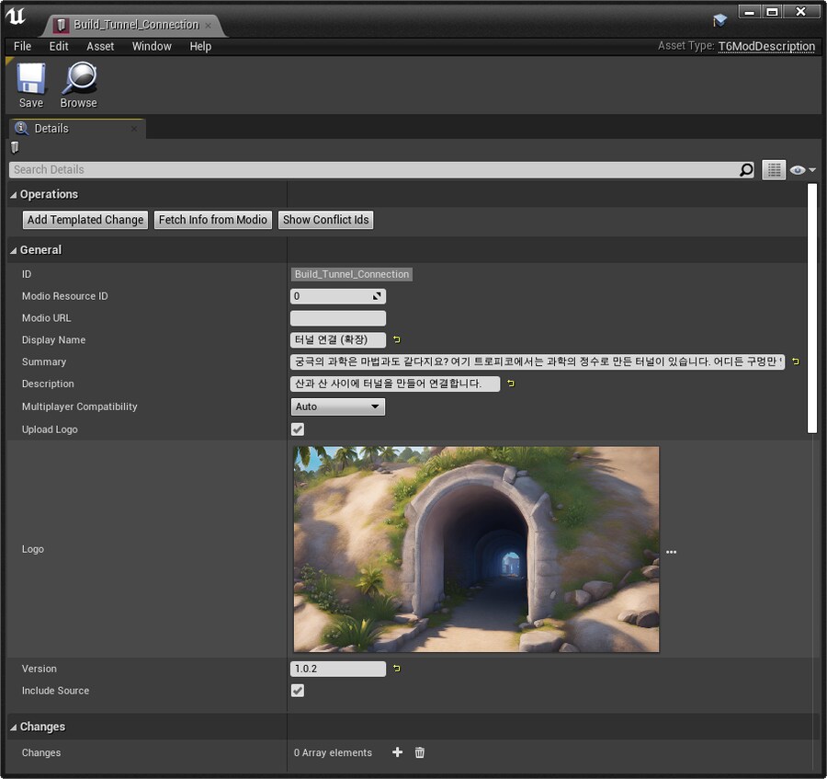The width and height of the screenshot is (827, 779).
Task: Open view options eye icon menu
Action: pyautogui.click(x=798, y=170)
